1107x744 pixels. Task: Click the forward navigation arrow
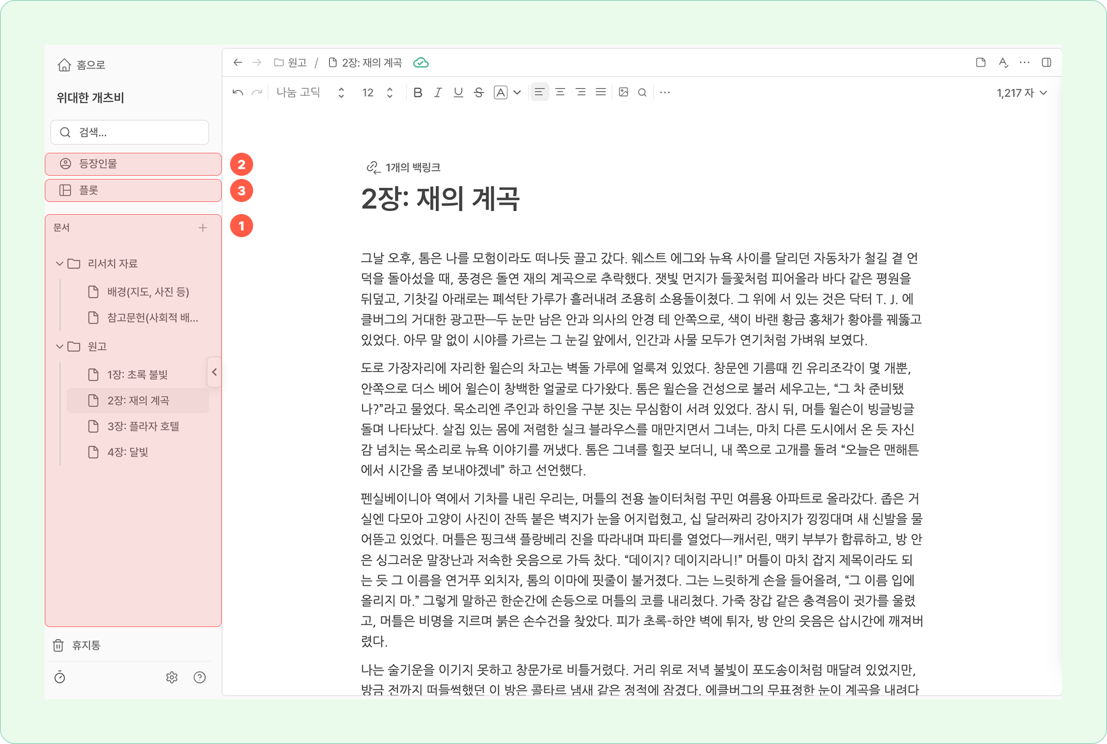point(257,63)
